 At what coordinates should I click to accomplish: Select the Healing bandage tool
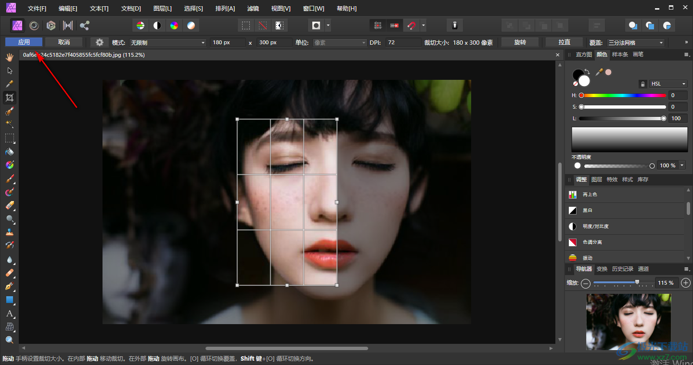9,273
